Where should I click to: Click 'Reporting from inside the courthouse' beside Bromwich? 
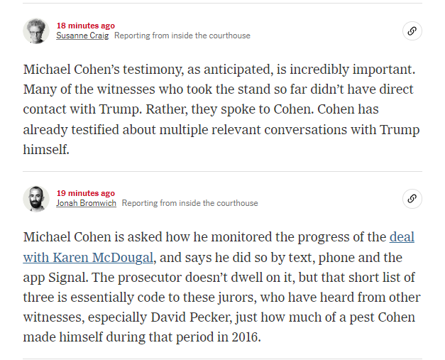pyautogui.click(x=190, y=203)
